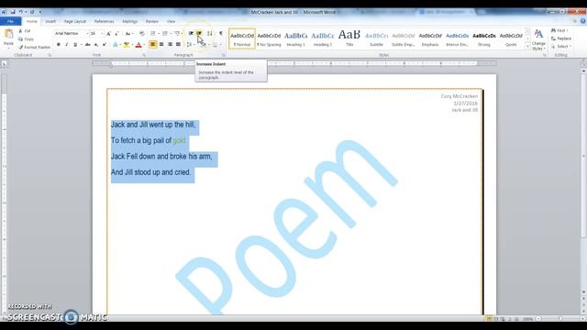Apply the red font color

(x=138, y=45)
